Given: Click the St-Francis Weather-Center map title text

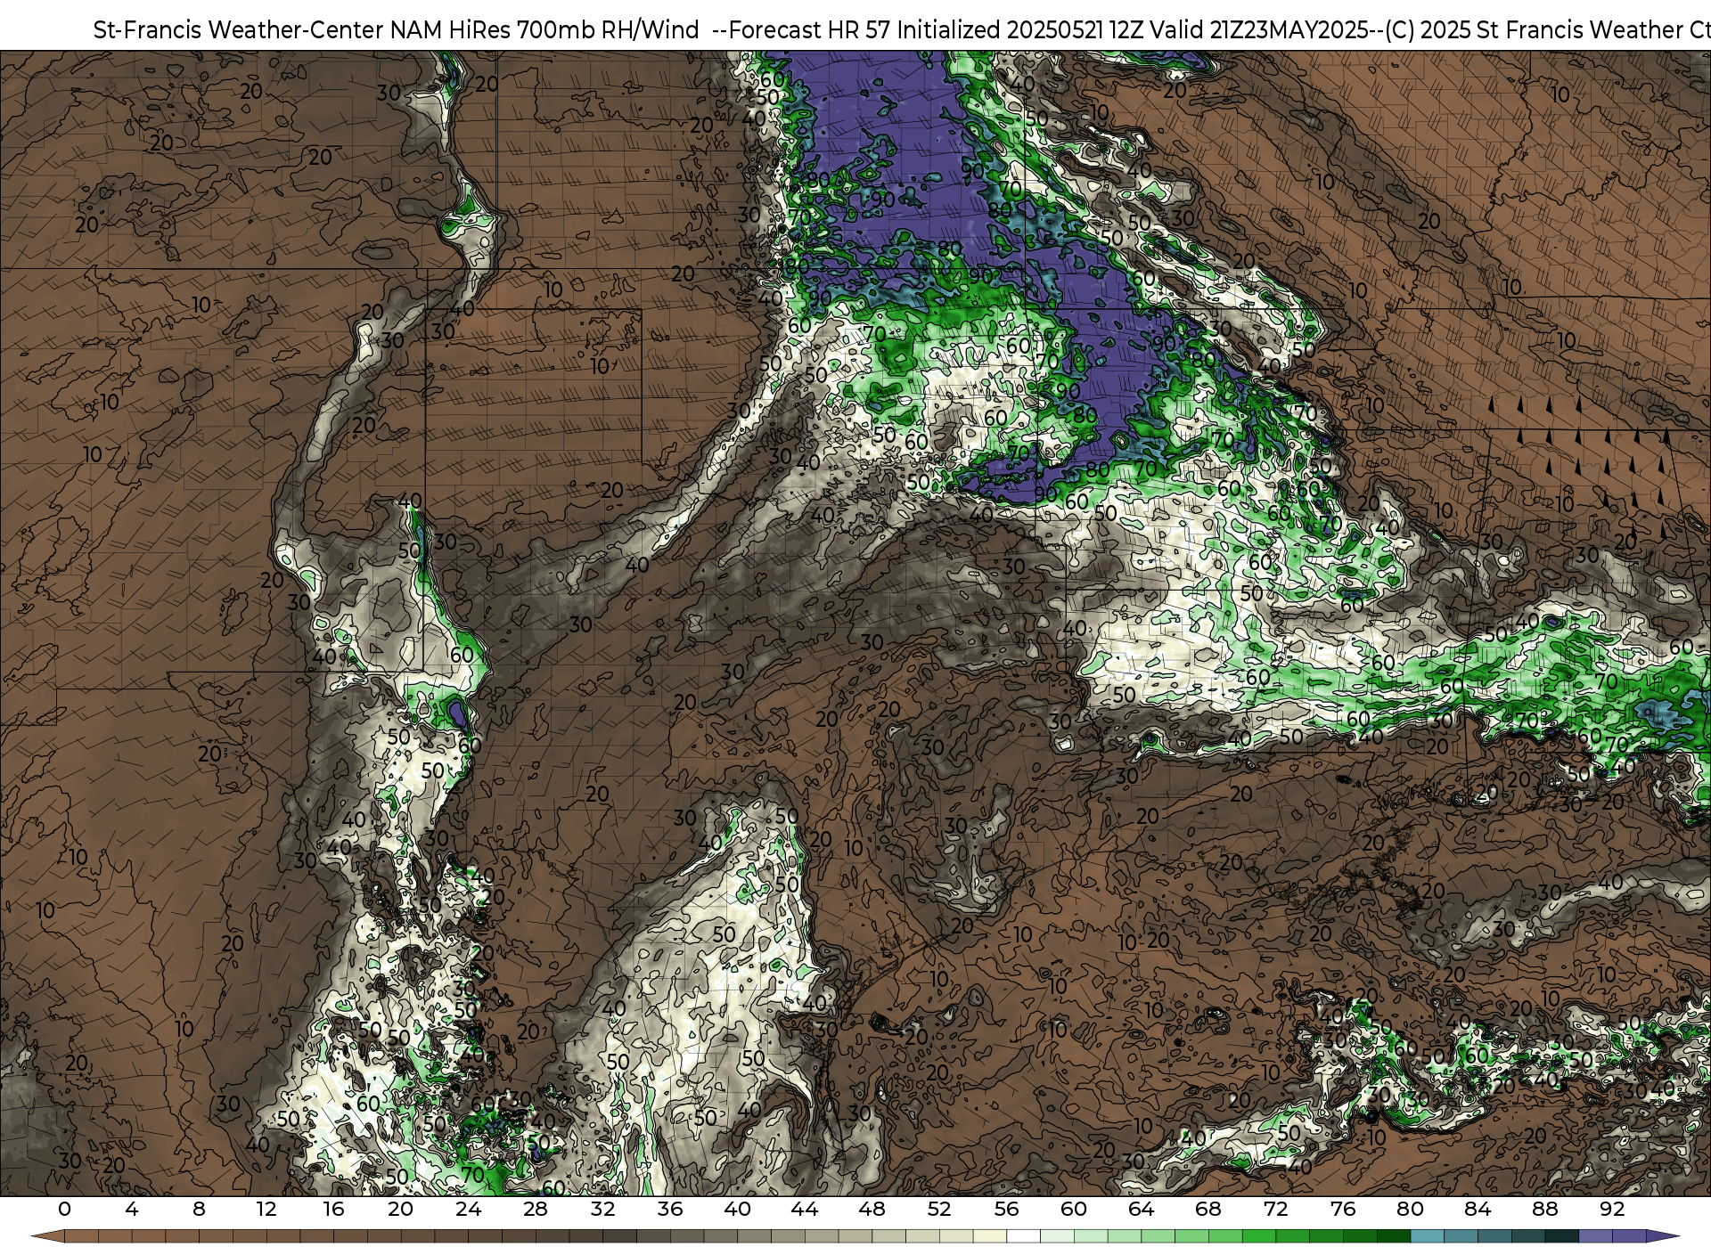Looking at the screenshot, I should [x=396, y=30].
